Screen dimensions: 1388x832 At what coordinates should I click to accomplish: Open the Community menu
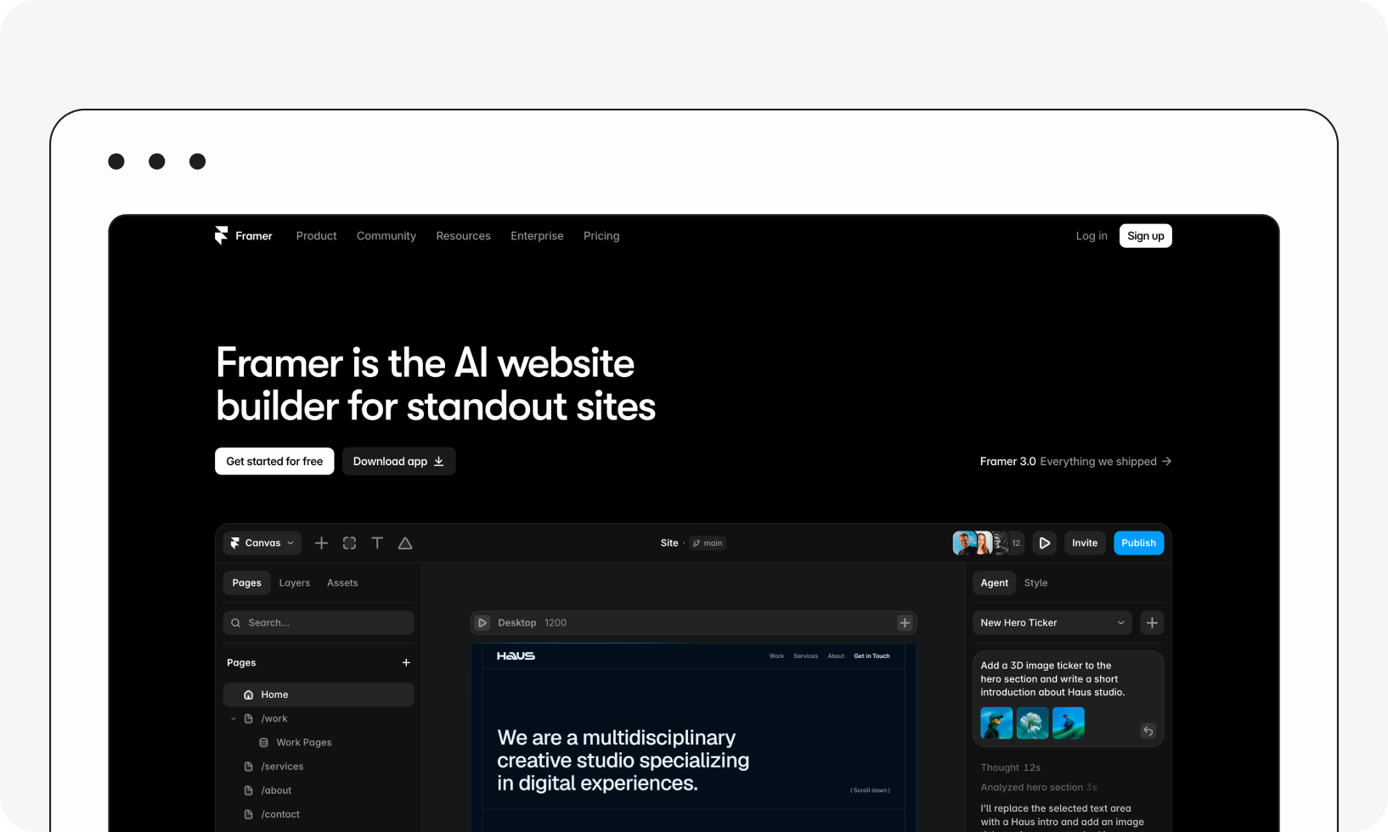click(x=386, y=236)
